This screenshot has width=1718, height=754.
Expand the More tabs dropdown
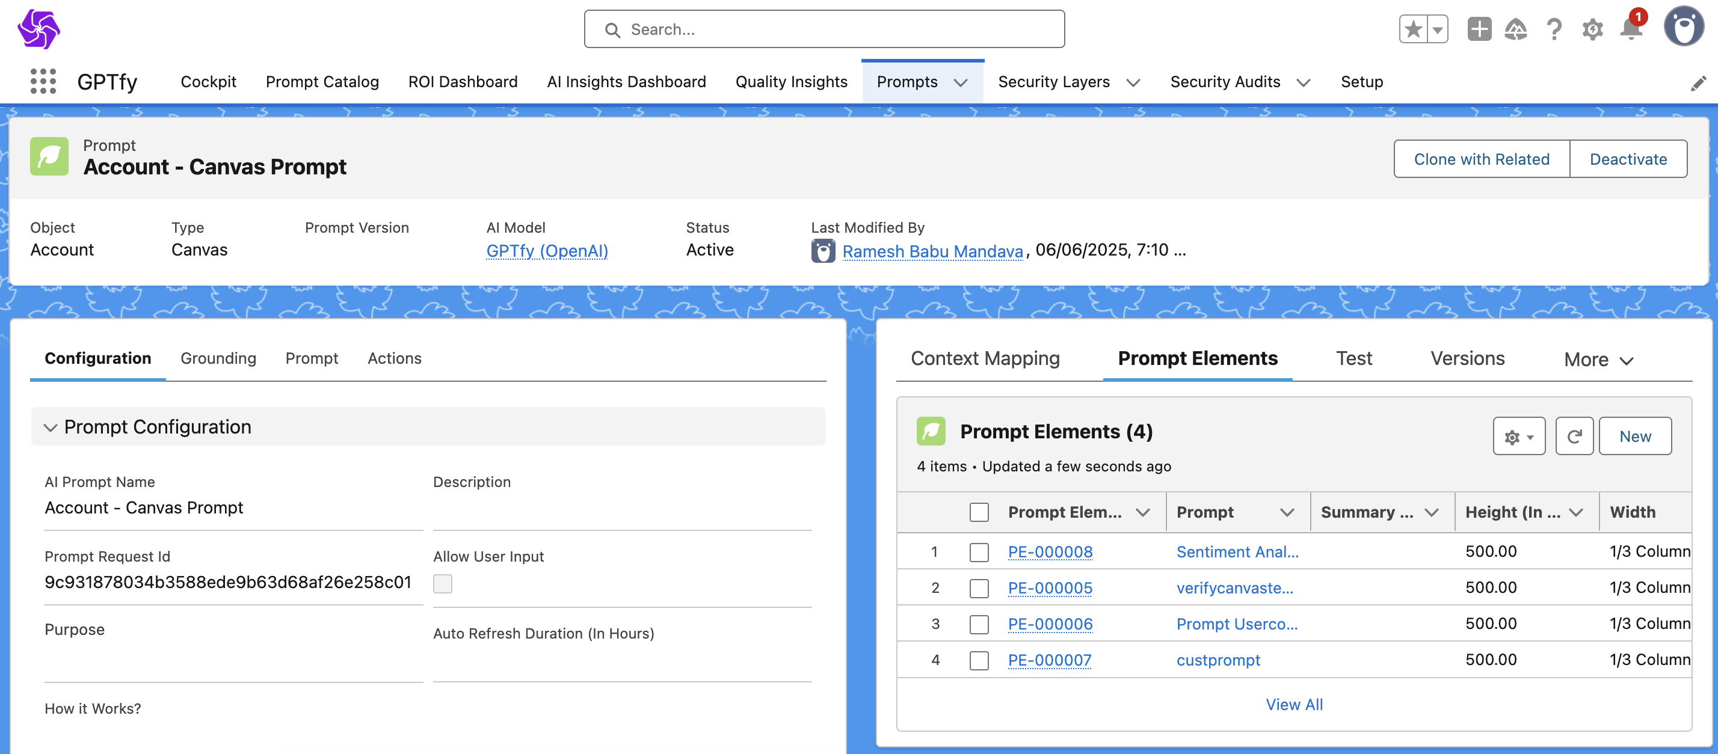(x=1599, y=360)
